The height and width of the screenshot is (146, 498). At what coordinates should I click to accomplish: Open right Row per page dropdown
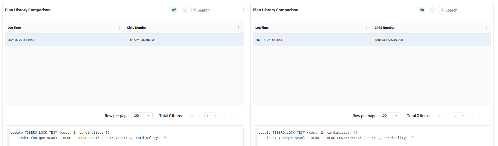click(x=389, y=116)
